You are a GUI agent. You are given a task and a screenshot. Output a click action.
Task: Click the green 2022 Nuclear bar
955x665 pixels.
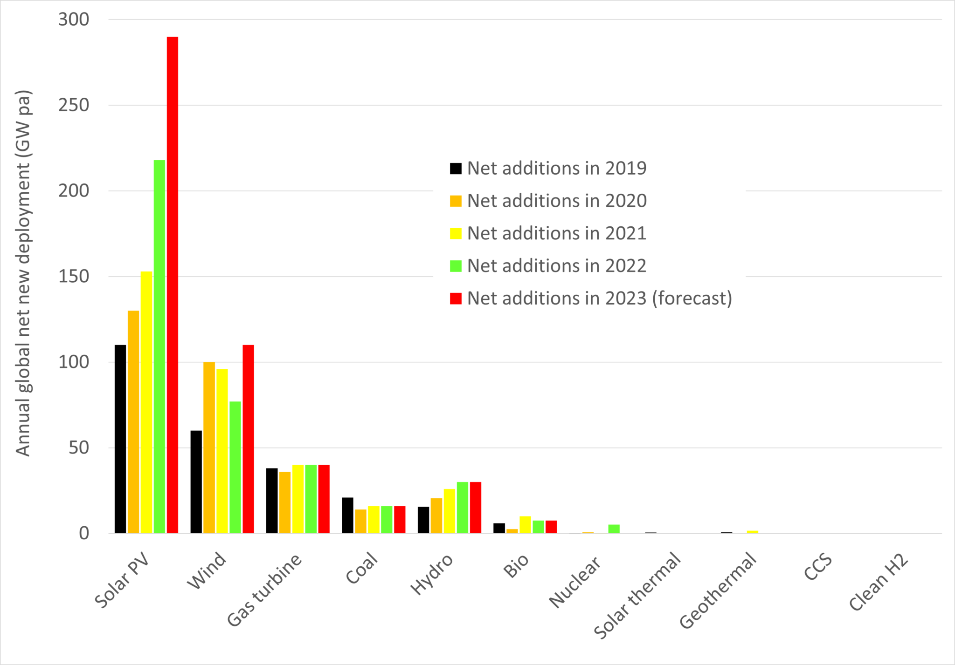pos(614,529)
